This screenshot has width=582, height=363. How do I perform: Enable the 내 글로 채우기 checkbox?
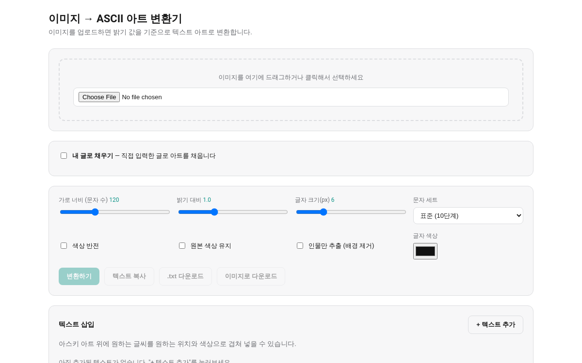[x=64, y=156]
